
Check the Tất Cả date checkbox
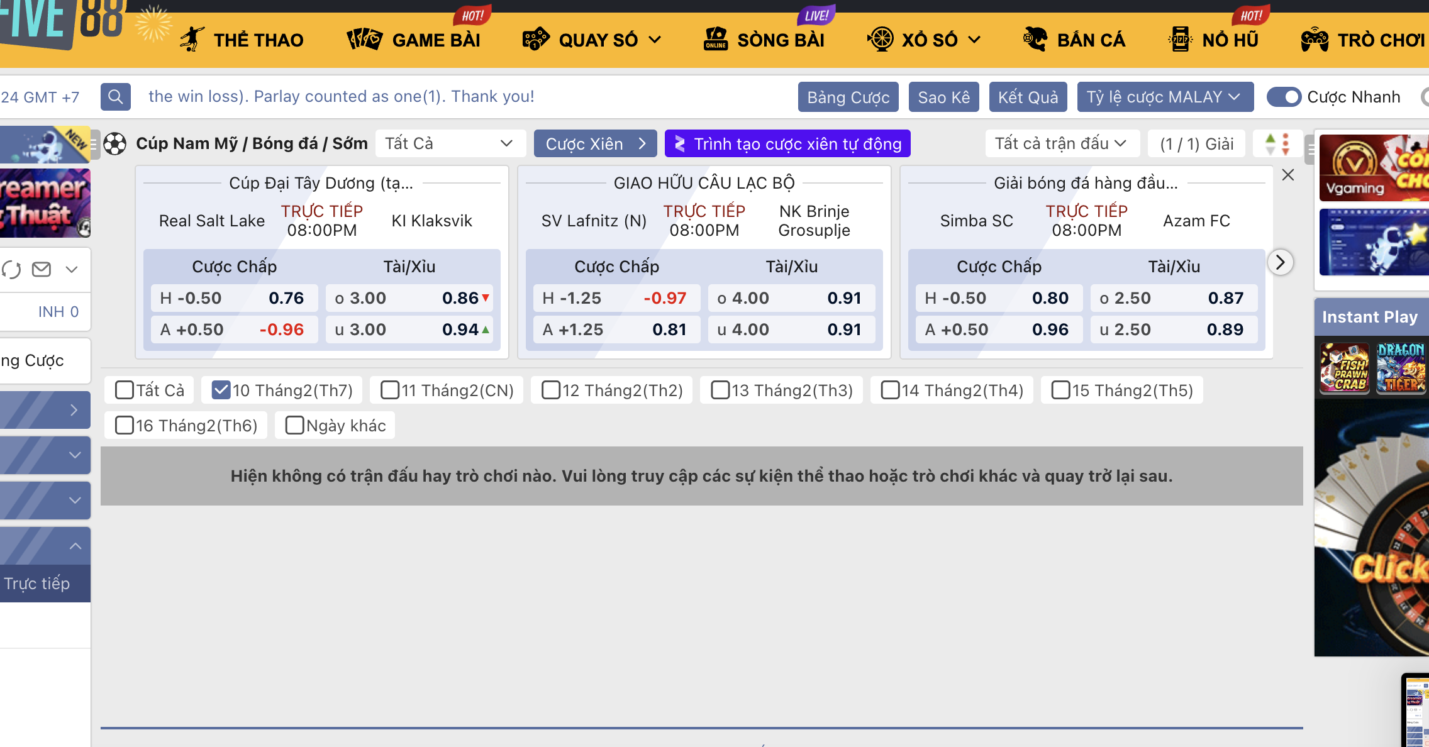tap(125, 390)
